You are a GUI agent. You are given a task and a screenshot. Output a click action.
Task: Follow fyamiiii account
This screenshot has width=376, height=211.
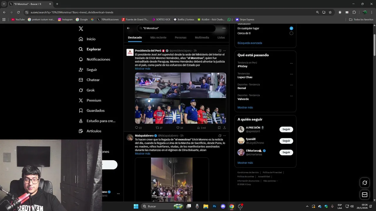pyautogui.click(x=286, y=141)
